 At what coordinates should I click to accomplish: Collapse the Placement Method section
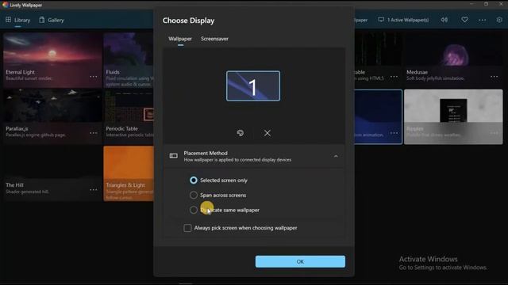coord(336,157)
